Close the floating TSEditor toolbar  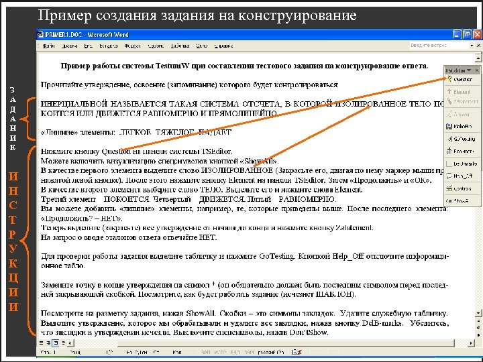[476, 70]
